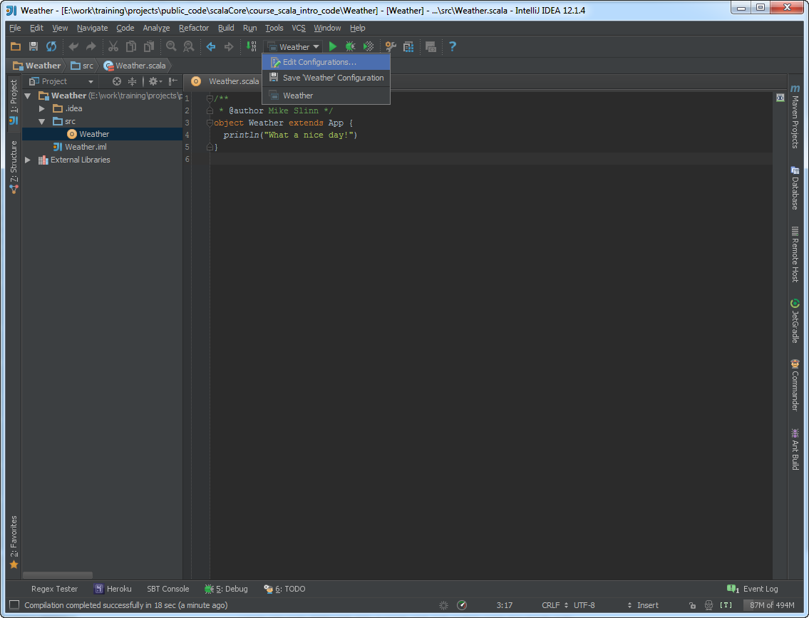Viewport: 809px width, 618px height.
Task: Open the Regex Tester tool window
Action: pyautogui.click(x=54, y=589)
